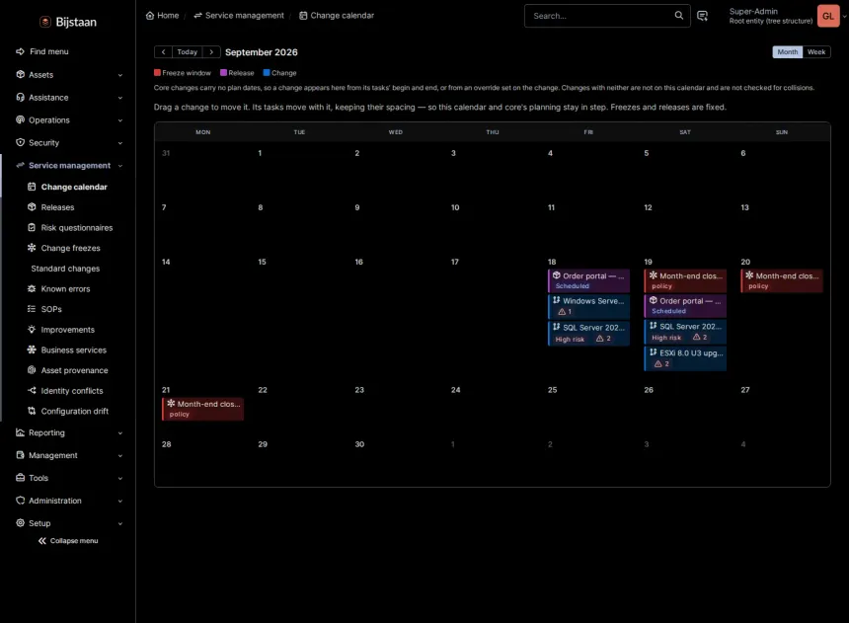The height and width of the screenshot is (623, 849).
Task: Open Identity conflicts via its merge icon
Action: point(32,391)
